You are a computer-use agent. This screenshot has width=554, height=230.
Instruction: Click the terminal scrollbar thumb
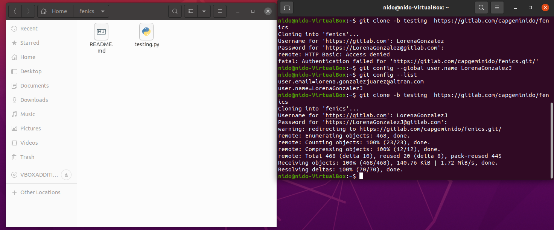click(x=551, y=140)
